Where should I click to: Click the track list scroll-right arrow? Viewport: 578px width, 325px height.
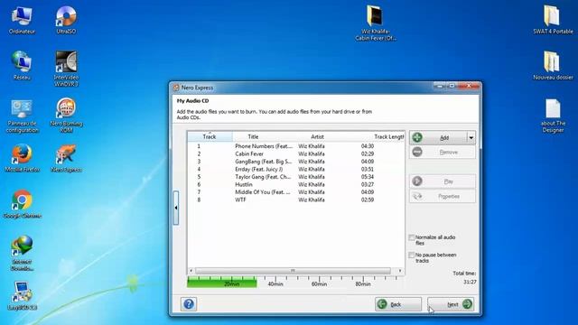(400, 271)
